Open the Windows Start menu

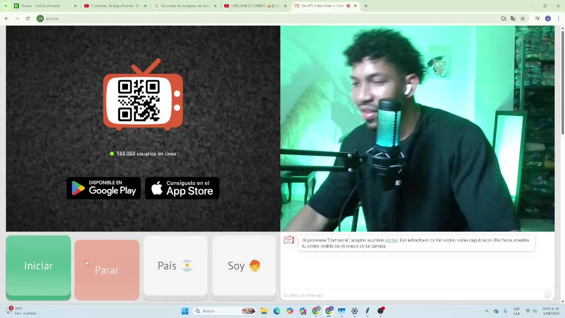(185, 311)
